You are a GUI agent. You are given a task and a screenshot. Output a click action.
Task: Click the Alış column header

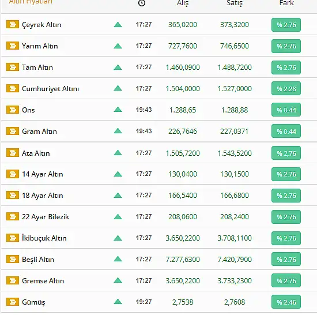183,3
